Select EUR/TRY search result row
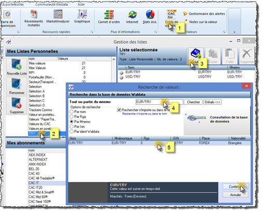Viewport: 262px width, 213px height. [x=159, y=143]
